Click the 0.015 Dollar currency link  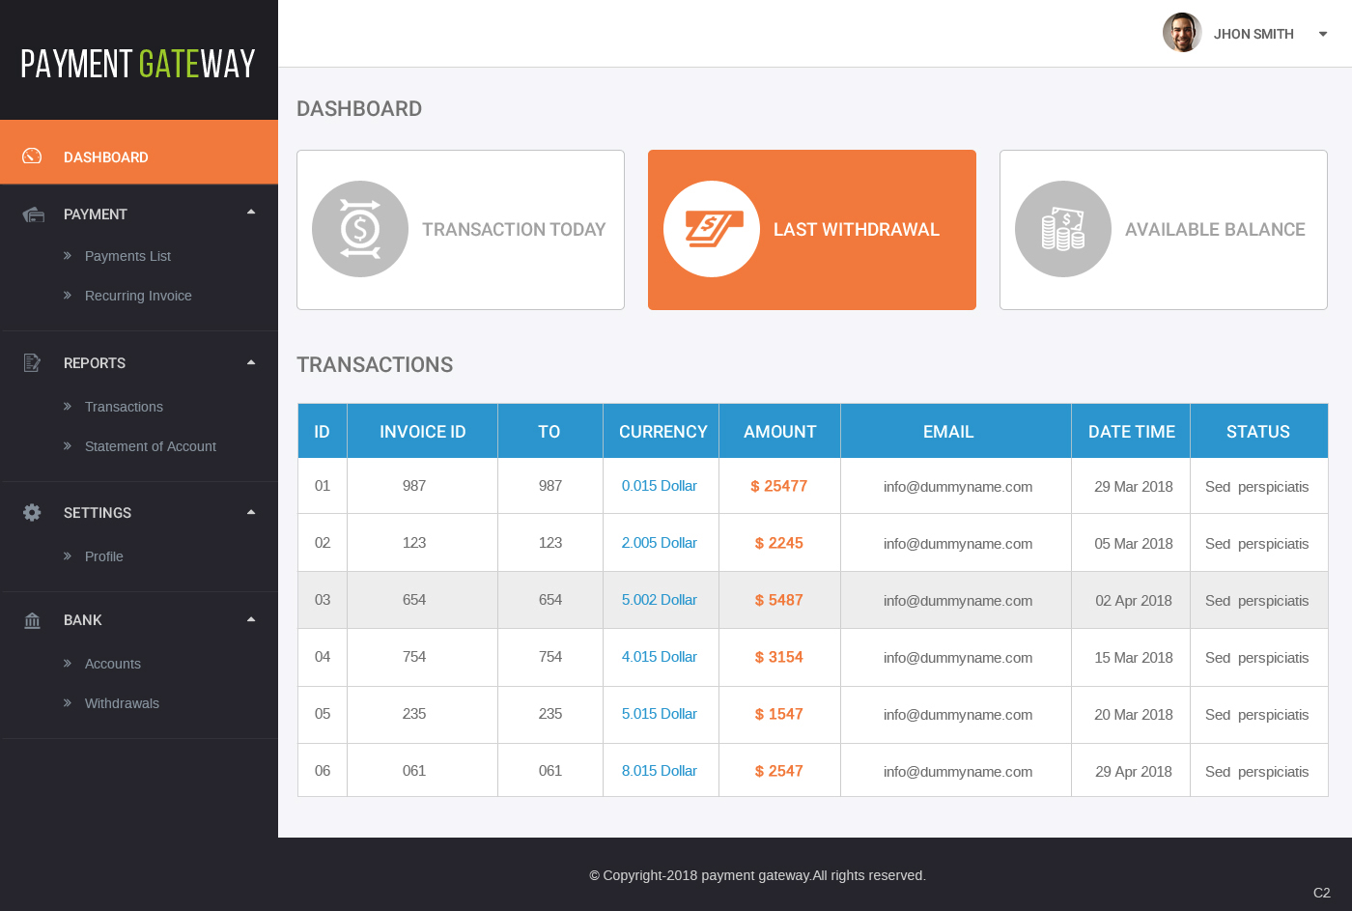[660, 486]
